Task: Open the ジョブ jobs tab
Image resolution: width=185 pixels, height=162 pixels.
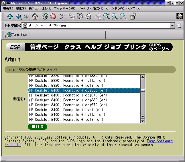Action: tap(113, 47)
